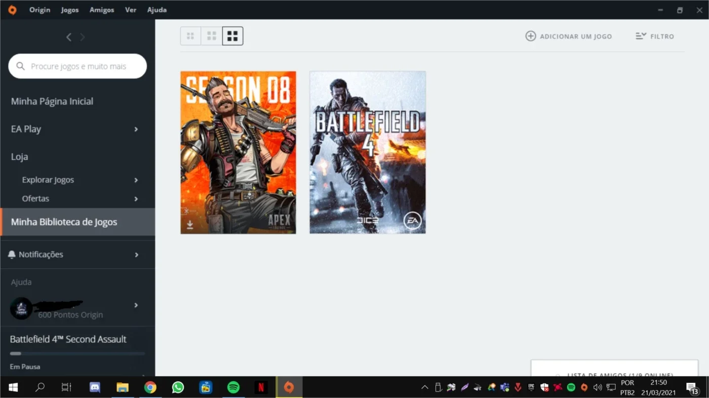Open the Ver menu
The height and width of the screenshot is (398, 709).
coord(131,10)
